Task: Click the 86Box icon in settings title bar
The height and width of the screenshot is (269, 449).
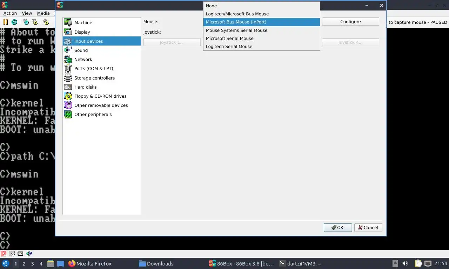Action: click(60, 5)
